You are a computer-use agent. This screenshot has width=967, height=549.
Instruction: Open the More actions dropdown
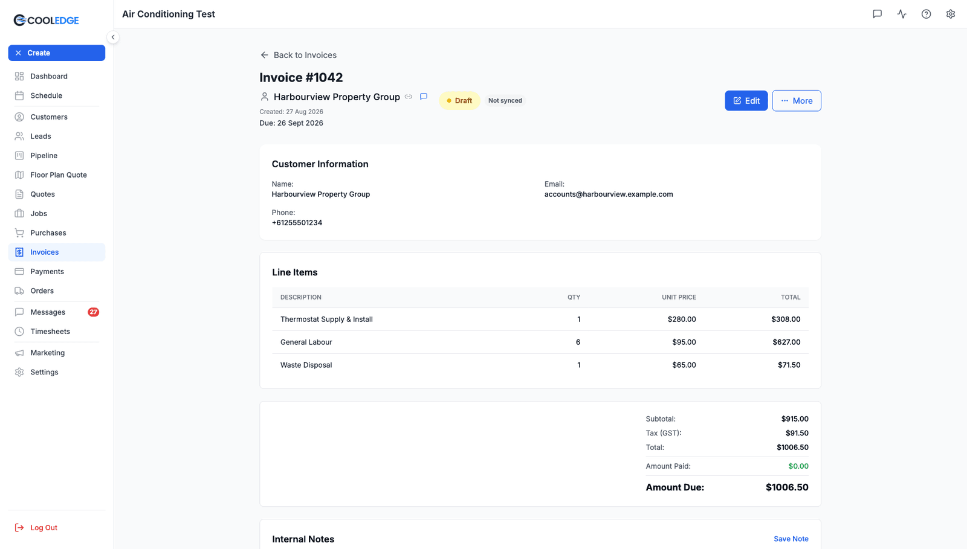(797, 101)
